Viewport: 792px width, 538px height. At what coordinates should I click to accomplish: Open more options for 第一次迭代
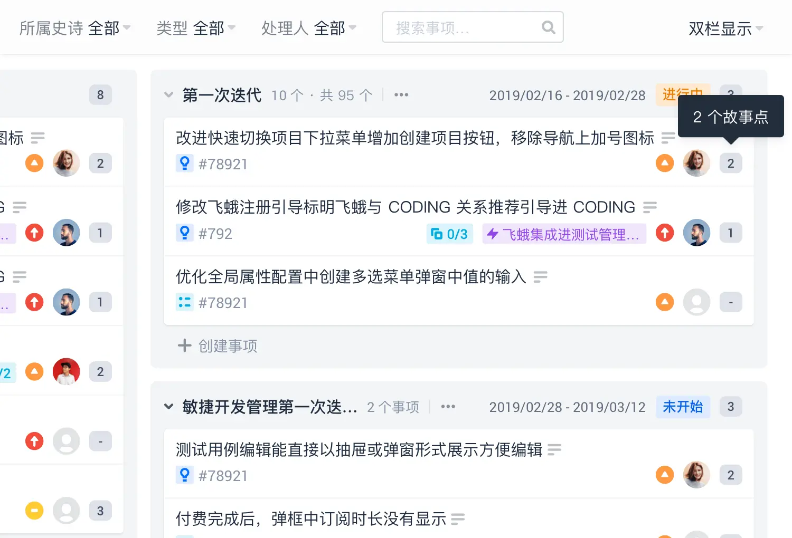coord(401,95)
